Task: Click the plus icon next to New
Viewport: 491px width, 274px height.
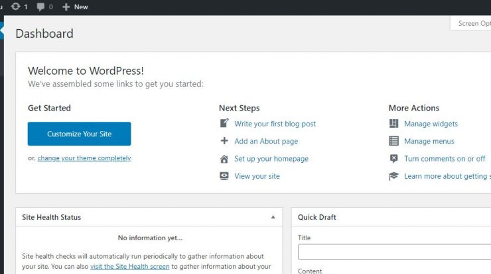Action: [x=66, y=7]
